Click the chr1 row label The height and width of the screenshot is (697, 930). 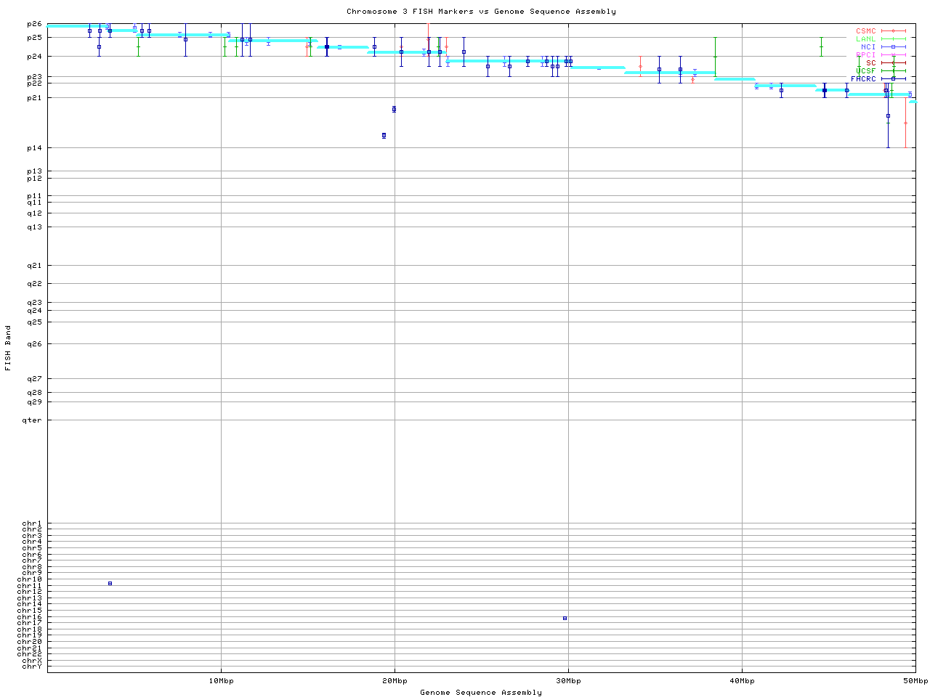tap(32, 523)
